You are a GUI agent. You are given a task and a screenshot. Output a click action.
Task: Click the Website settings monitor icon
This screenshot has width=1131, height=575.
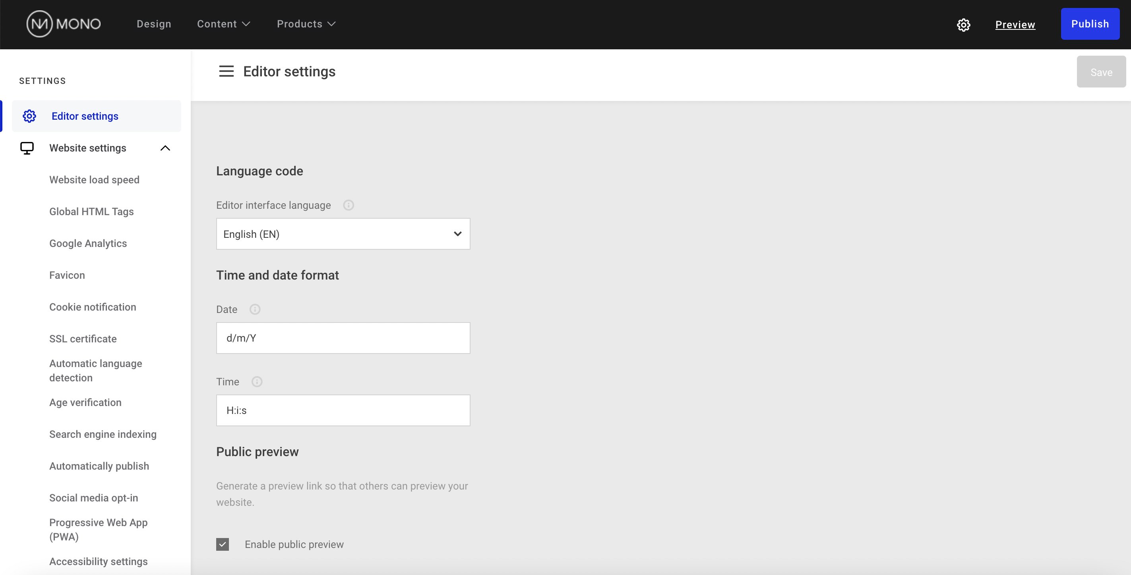[27, 148]
